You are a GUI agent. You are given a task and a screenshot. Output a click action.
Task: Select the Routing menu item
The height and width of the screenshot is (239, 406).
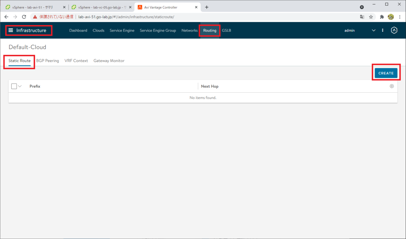[x=210, y=30]
